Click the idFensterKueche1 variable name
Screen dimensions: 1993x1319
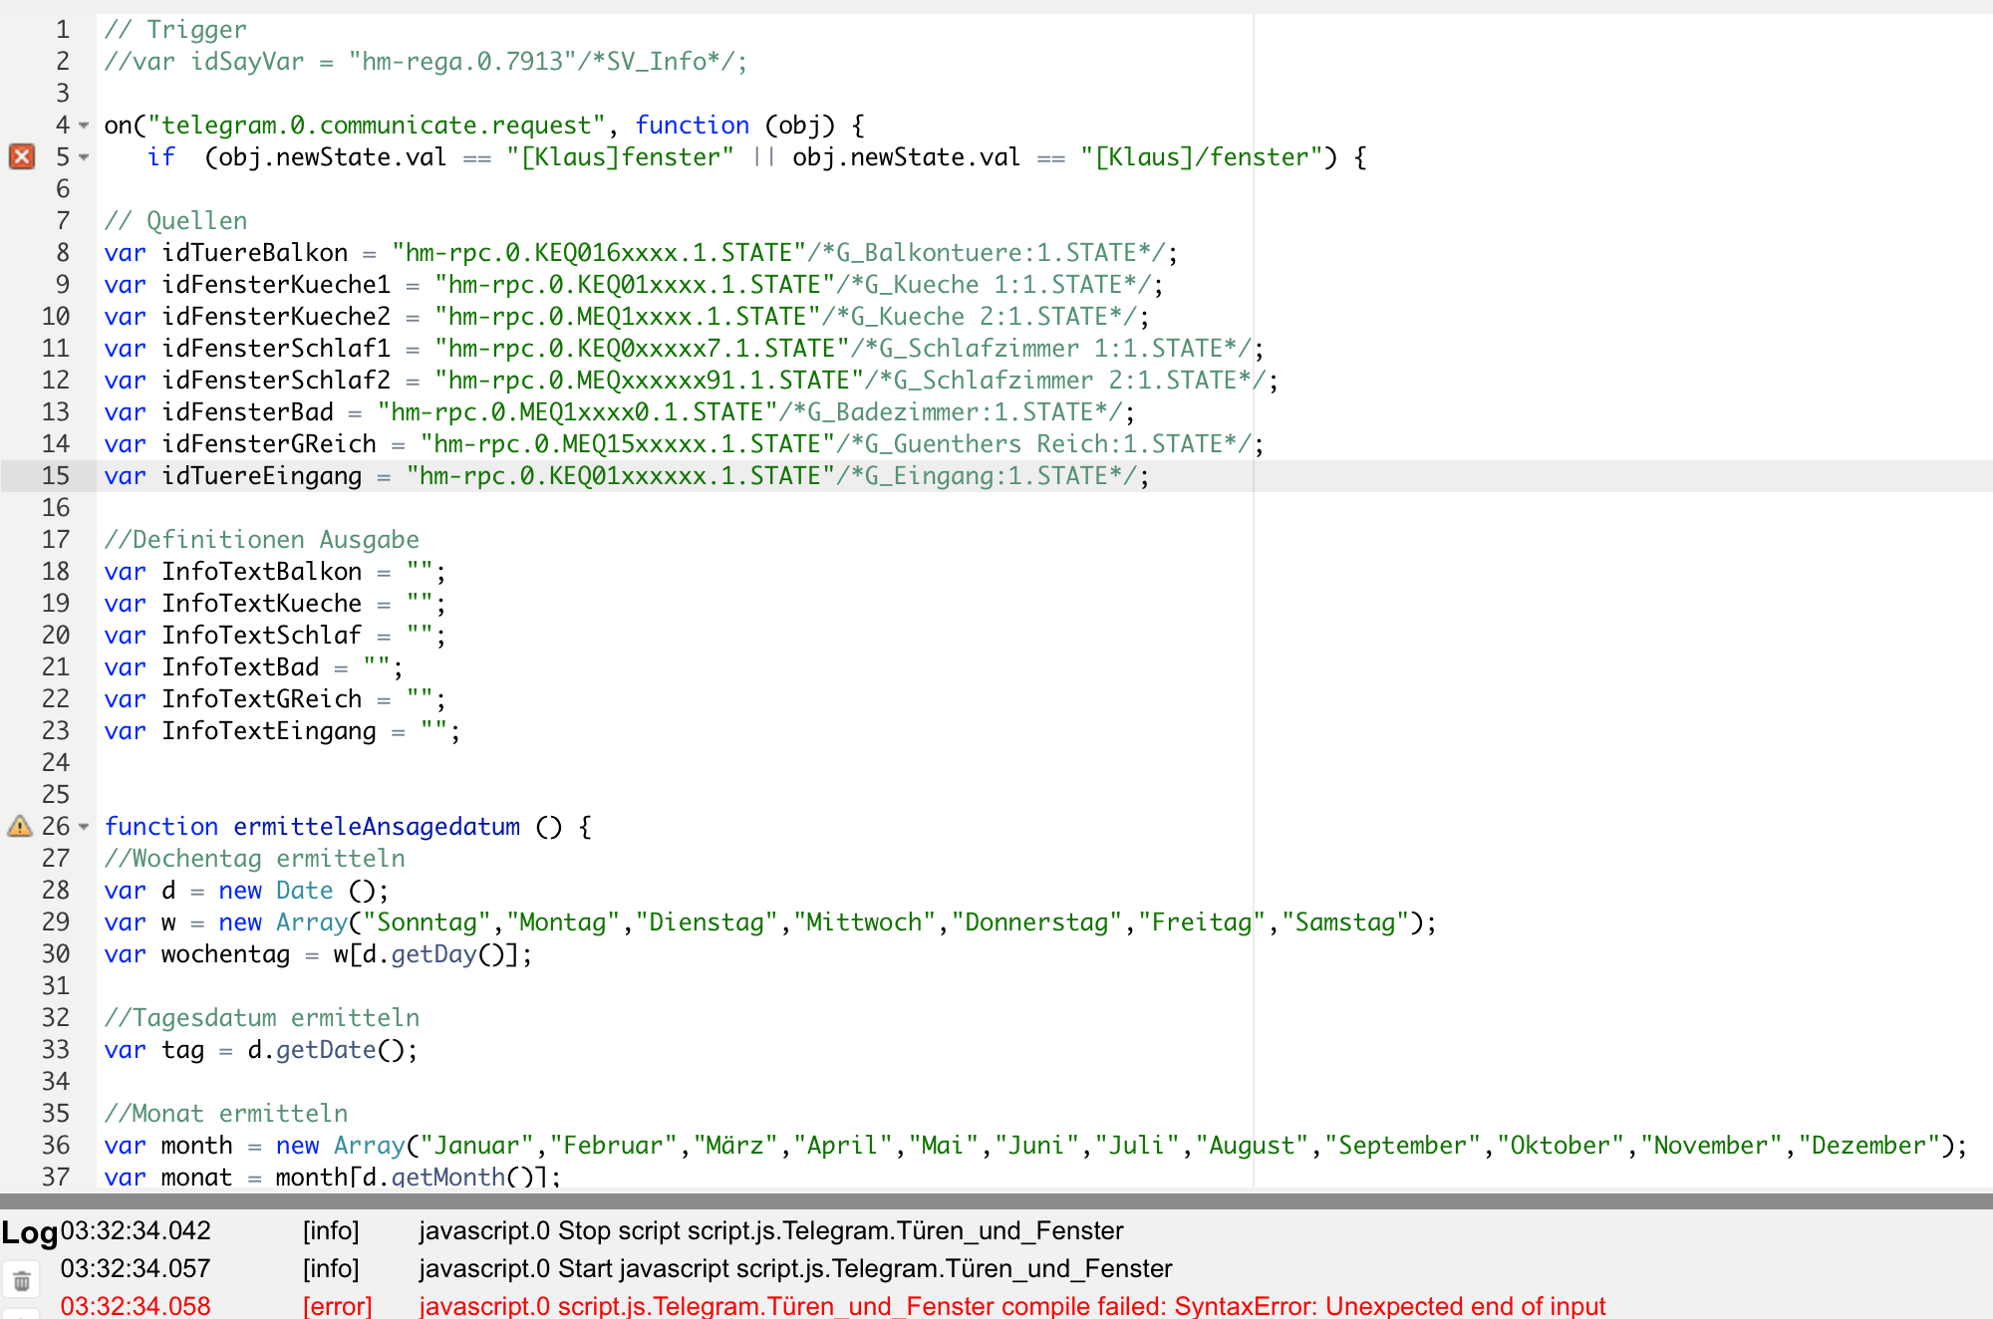click(x=276, y=285)
